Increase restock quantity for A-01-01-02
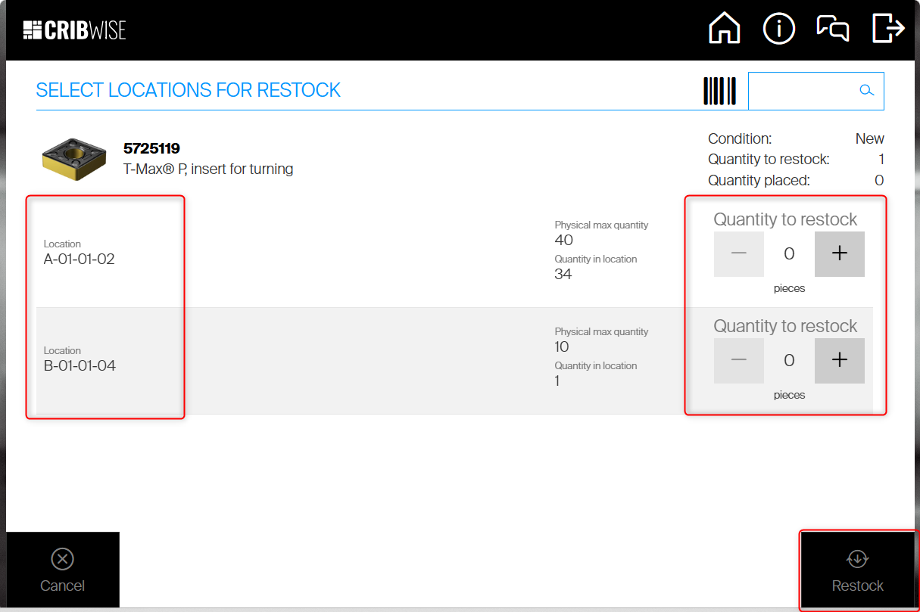The image size is (920, 612). click(839, 254)
